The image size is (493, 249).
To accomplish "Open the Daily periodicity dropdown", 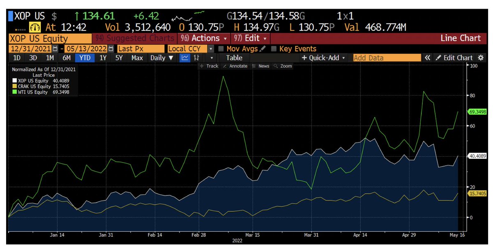I will (162, 58).
